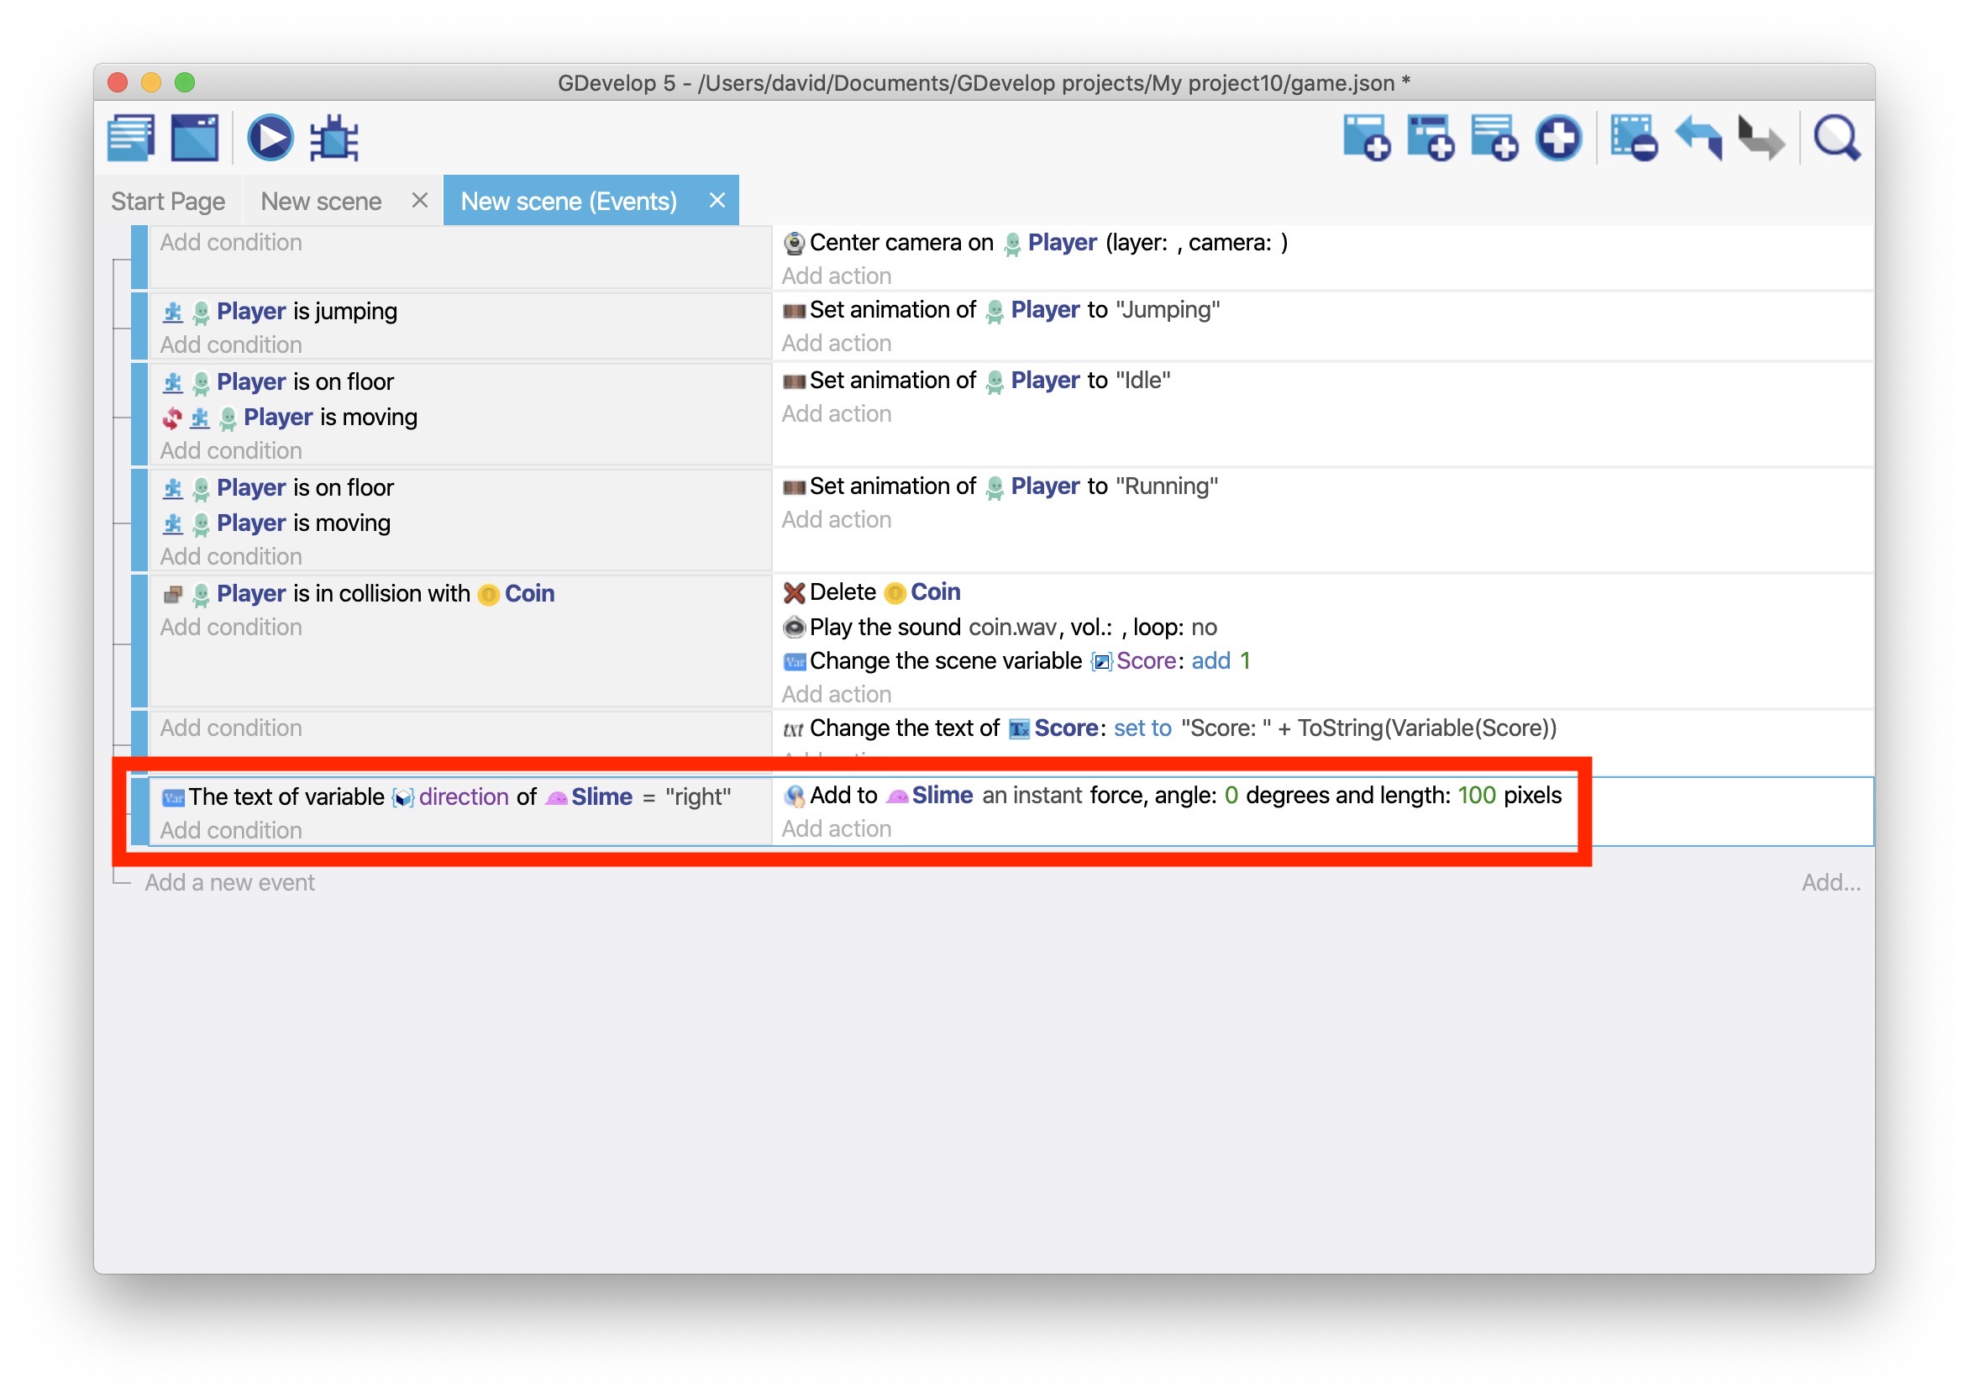Click Add condition under Player is jumping
1969x1398 pixels.
(x=231, y=344)
